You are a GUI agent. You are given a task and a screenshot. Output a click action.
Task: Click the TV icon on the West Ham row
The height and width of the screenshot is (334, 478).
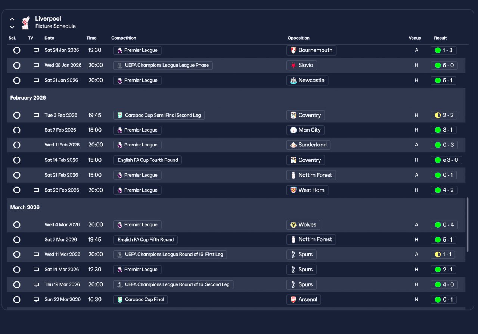36,190
